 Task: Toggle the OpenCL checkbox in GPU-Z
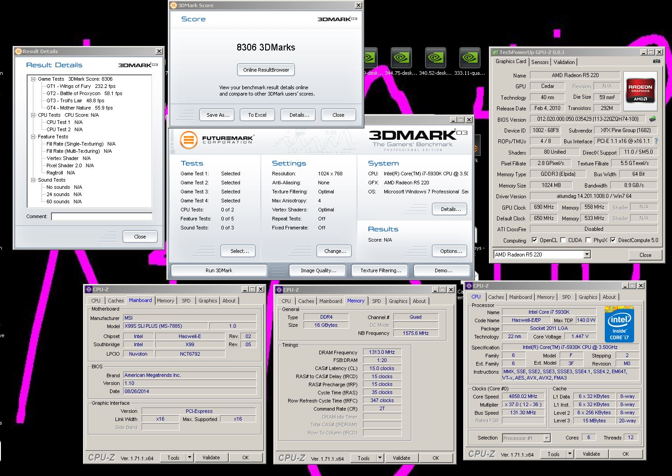pyautogui.click(x=534, y=240)
